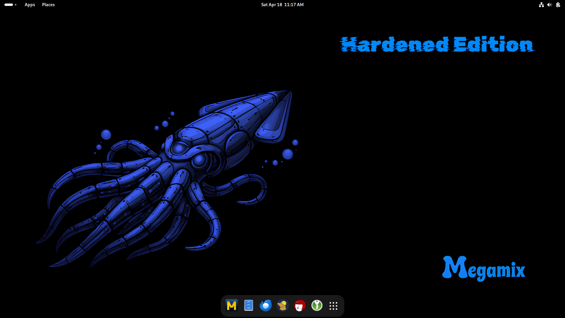This screenshot has height=318, width=565.
Task: Click the charging battery indicator
Action: pos(558,5)
